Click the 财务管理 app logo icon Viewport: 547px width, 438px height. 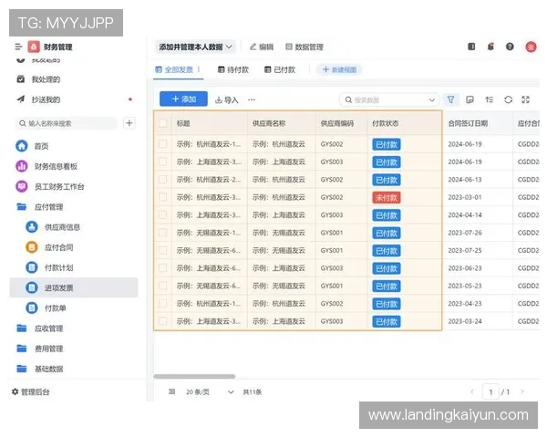pos(34,47)
